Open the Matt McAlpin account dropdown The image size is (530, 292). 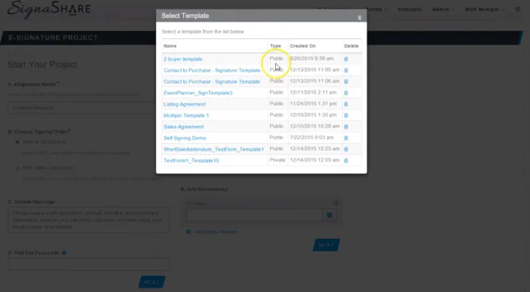(x=485, y=9)
